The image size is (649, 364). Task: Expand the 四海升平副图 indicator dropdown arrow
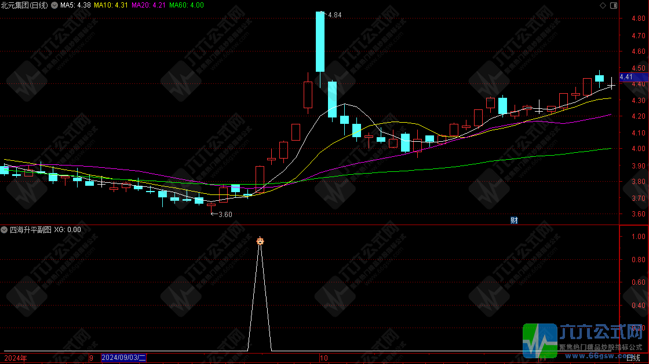coord(5,230)
